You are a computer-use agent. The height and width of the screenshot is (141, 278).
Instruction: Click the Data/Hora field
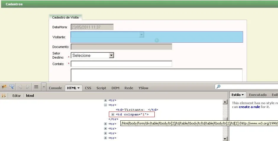[92, 27]
